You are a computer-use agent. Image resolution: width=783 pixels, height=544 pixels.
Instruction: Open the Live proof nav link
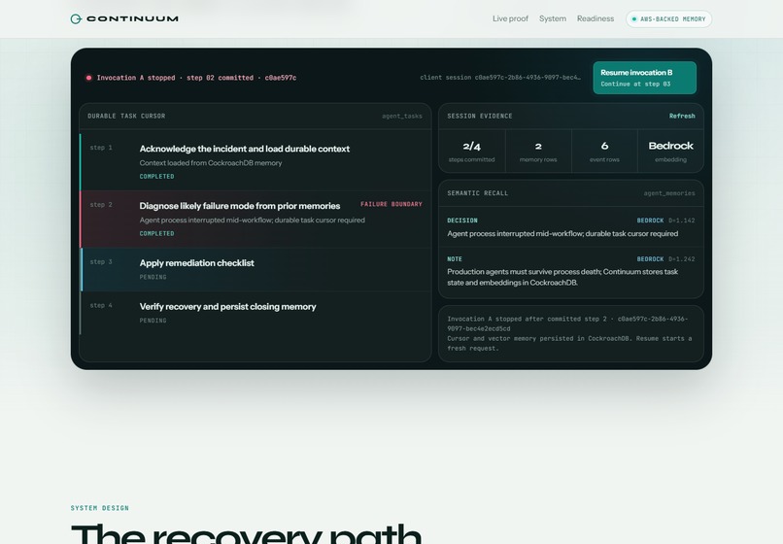[x=510, y=18]
